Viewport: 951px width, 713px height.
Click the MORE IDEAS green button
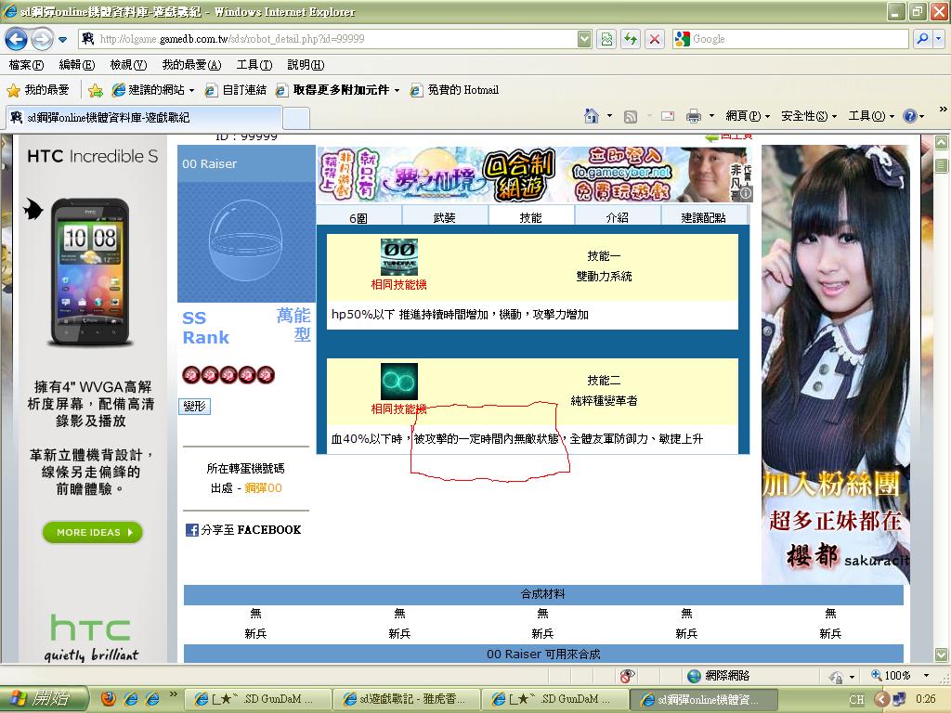[92, 532]
